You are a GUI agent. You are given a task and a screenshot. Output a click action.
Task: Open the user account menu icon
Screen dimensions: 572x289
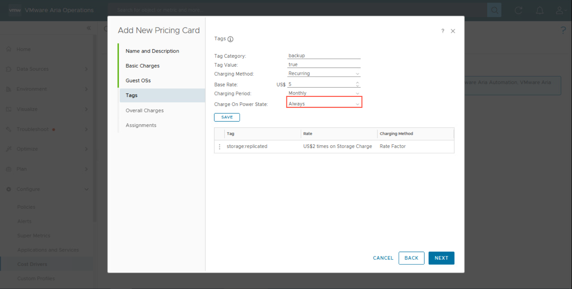coord(560,10)
